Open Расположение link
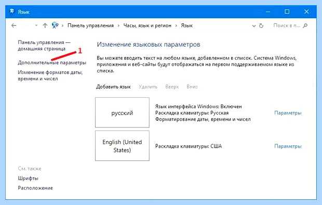 pos(35,188)
